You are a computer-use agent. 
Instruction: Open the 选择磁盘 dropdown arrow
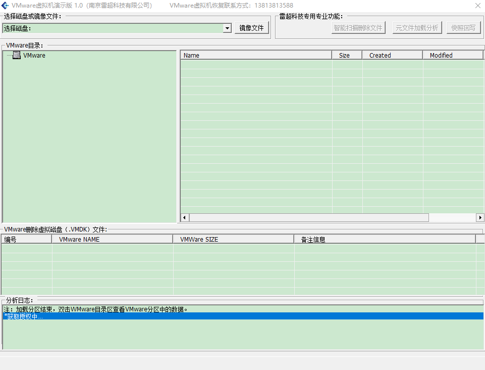pyautogui.click(x=227, y=28)
